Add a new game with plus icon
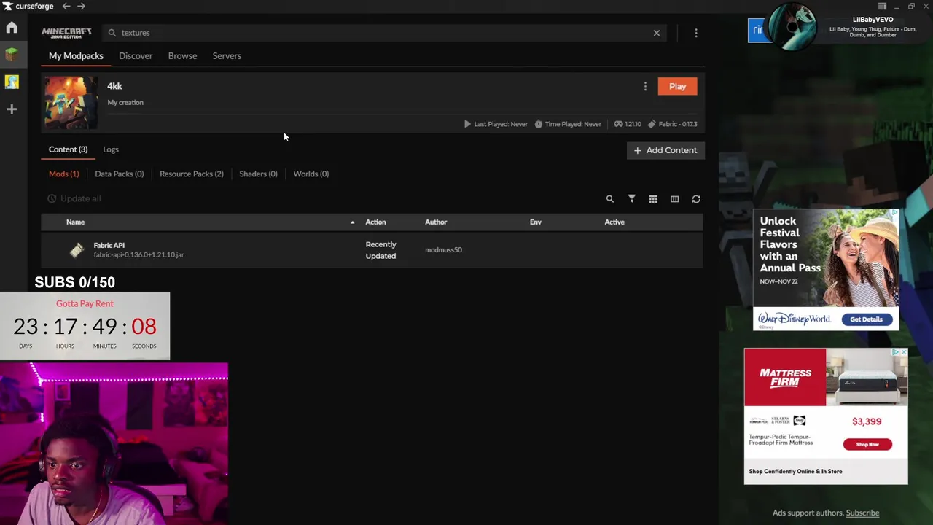Image resolution: width=933 pixels, height=525 pixels. (12, 109)
